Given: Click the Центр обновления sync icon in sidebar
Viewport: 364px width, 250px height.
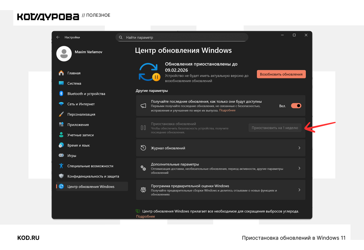Looking at the screenshot, I should tap(61, 187).
